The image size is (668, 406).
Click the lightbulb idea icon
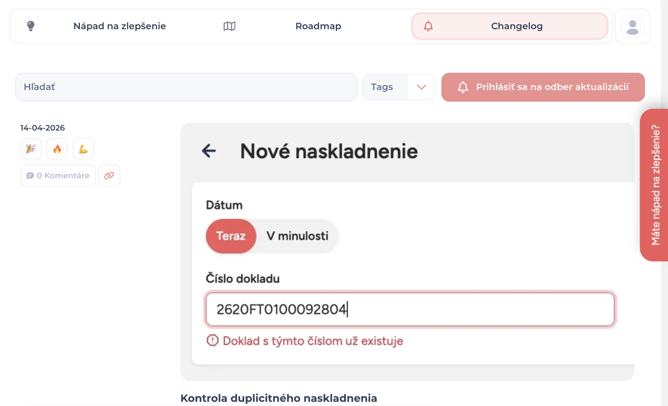point(31,26)
